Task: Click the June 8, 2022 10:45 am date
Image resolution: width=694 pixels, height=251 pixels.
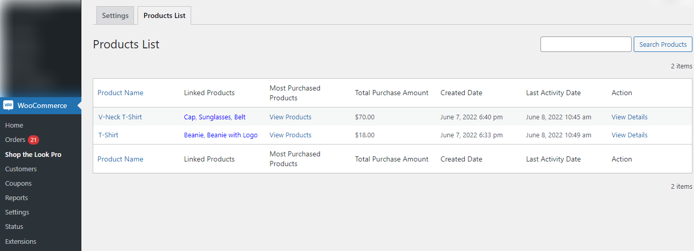Action: [558, 117]
